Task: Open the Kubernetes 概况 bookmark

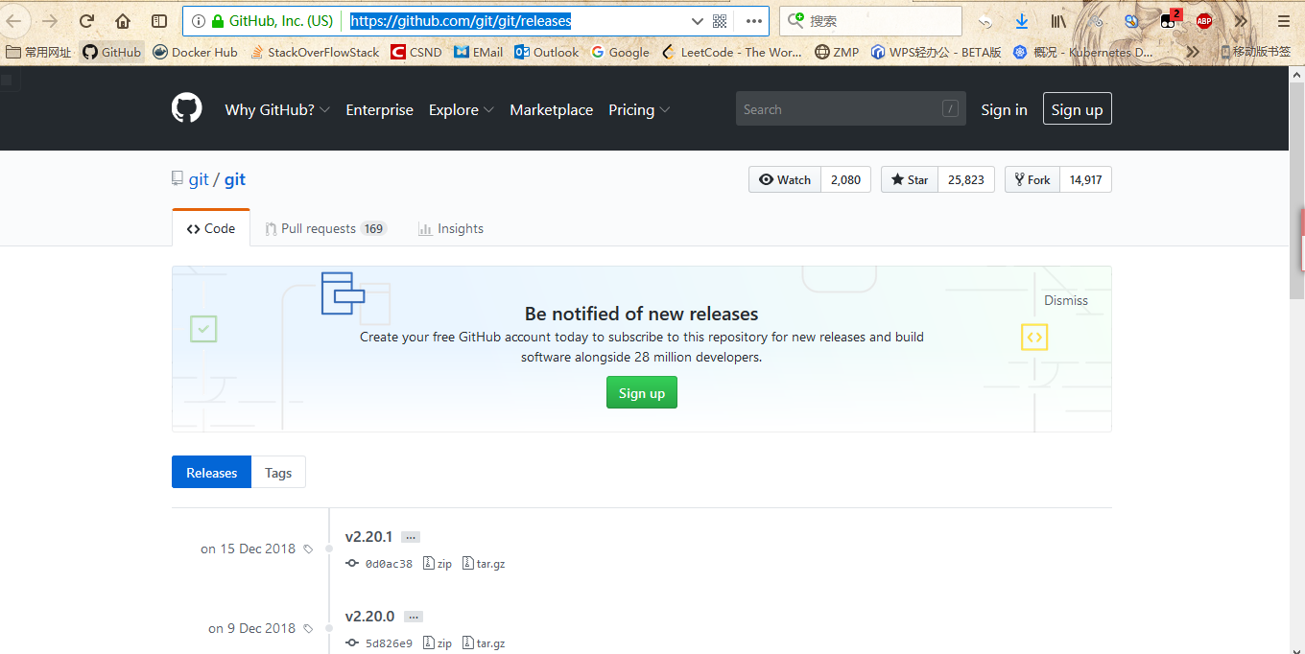Action: coord(1082,52)
